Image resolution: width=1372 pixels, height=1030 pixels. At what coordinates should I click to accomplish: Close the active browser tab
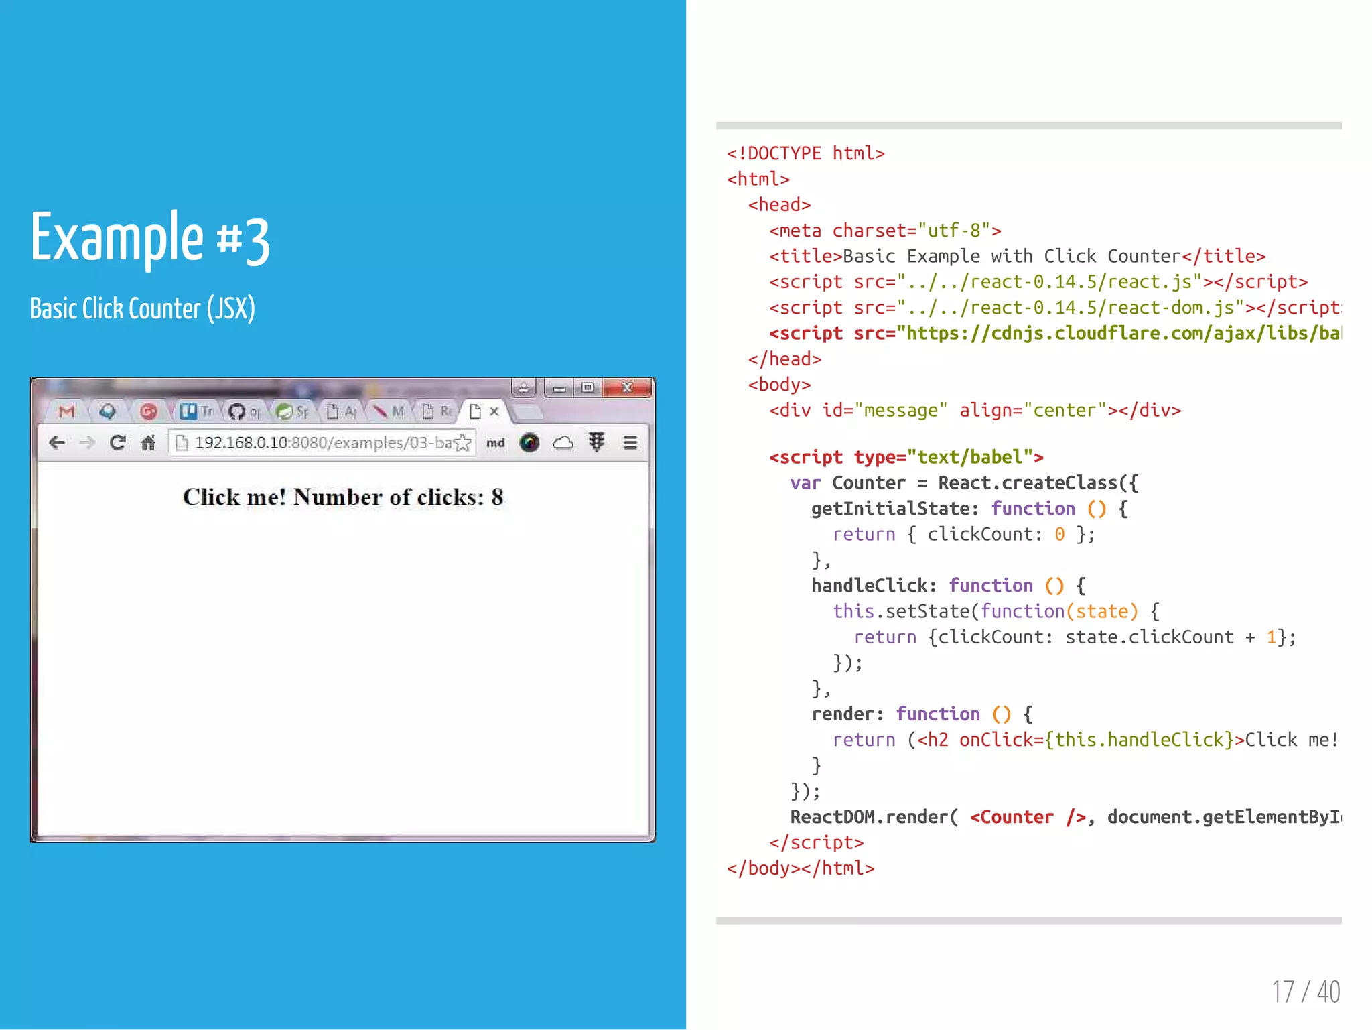(x=494, y=411)
